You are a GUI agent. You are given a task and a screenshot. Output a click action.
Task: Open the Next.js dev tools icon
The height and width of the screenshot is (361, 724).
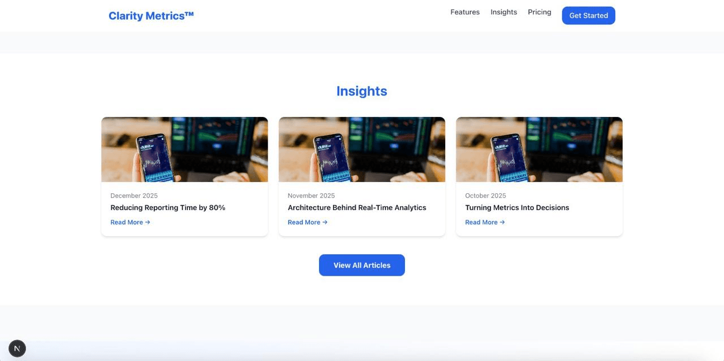[17, 349]
